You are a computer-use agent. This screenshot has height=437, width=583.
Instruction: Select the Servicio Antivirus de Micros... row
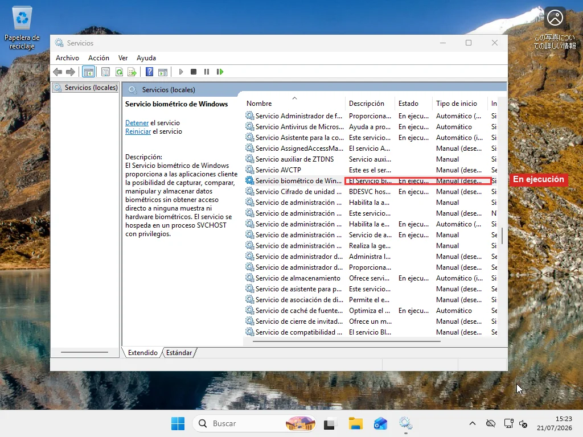pyautogui.click(x=371, y=127)
